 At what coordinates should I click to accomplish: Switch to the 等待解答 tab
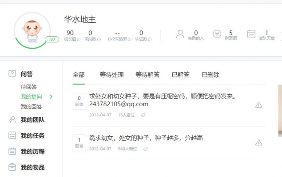[x=147, y=74]
